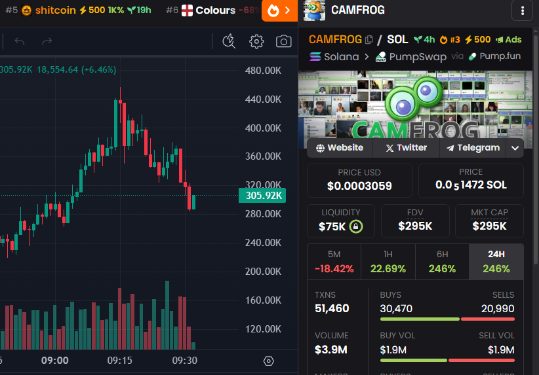
Task: Click the LIQUIDITY $75K box
Action: click(341, 221)
